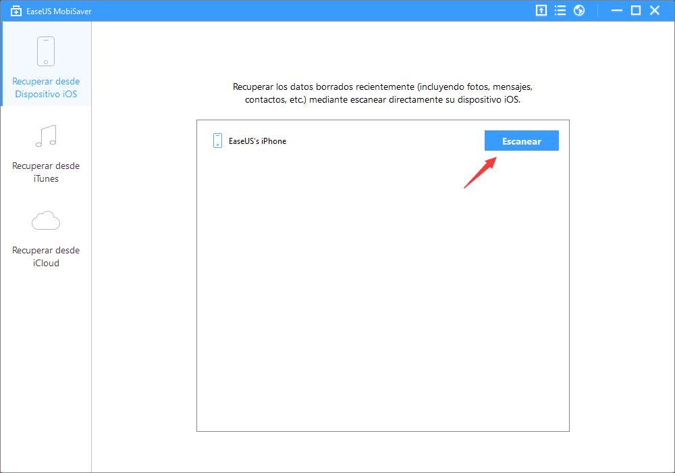Open the list menu icon in title bar
This screenshot has width=675, height=473.
(x=560, y=10)
